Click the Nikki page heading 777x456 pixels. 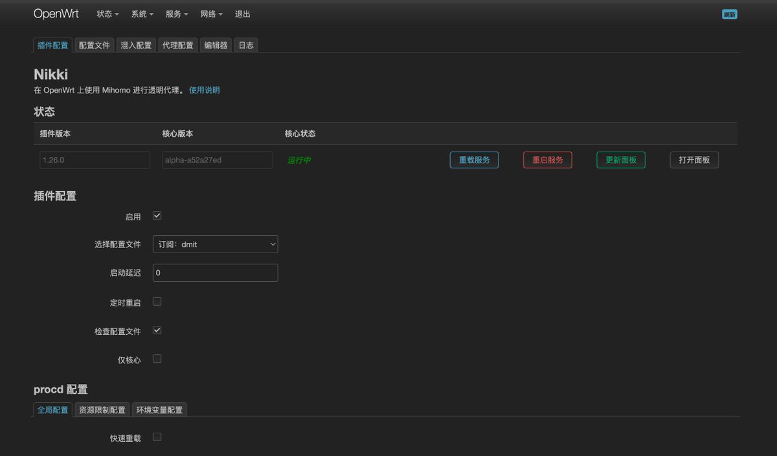[x=51, y=74]
